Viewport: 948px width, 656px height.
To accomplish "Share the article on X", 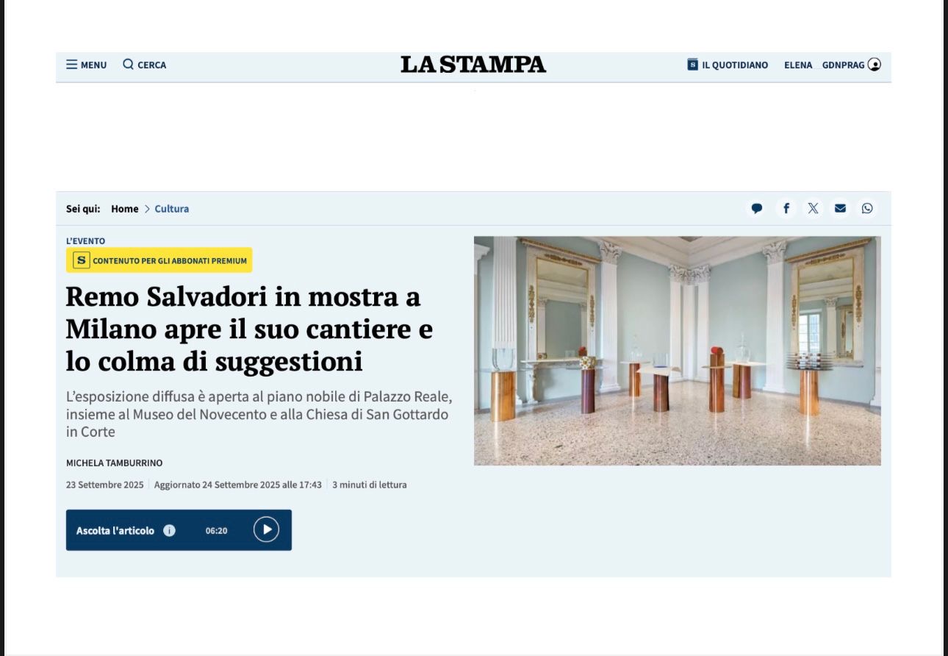I will click(813, 208).
